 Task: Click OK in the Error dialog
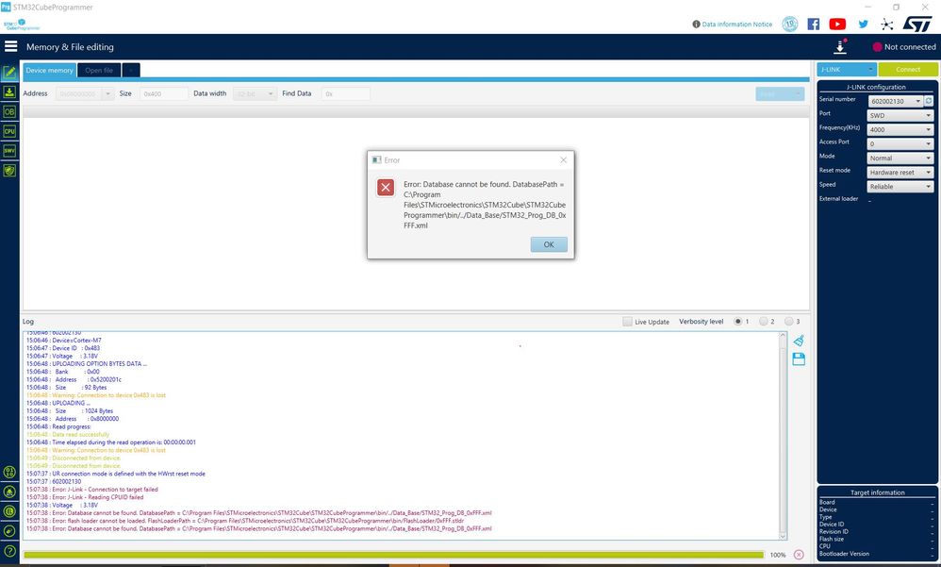pos(549,244)
